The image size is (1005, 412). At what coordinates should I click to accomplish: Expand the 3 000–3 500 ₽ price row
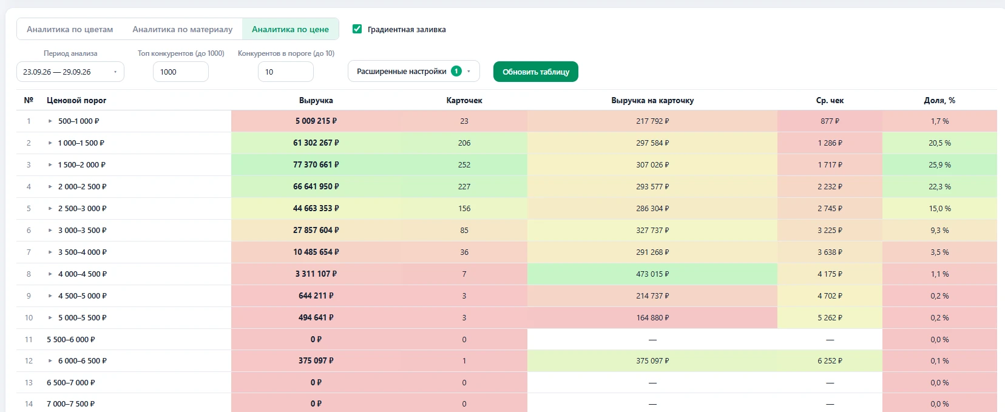50,231
